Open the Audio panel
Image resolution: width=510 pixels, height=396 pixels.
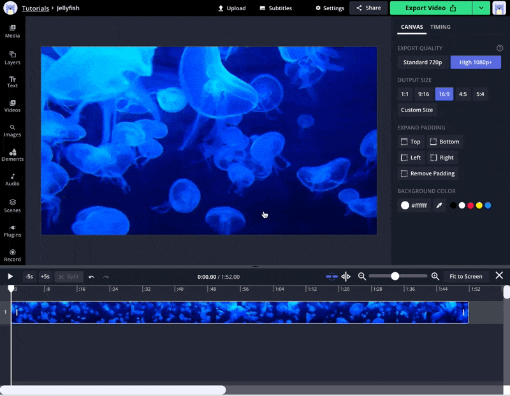(12, 179)
